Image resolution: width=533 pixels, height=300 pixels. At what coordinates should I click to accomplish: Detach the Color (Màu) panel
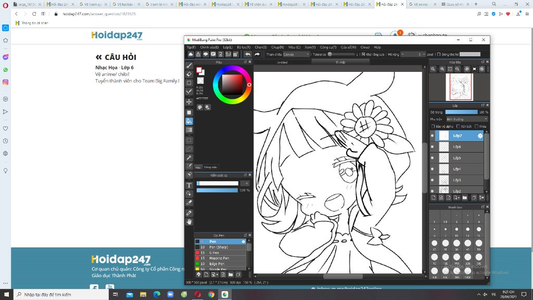[245, 62]
